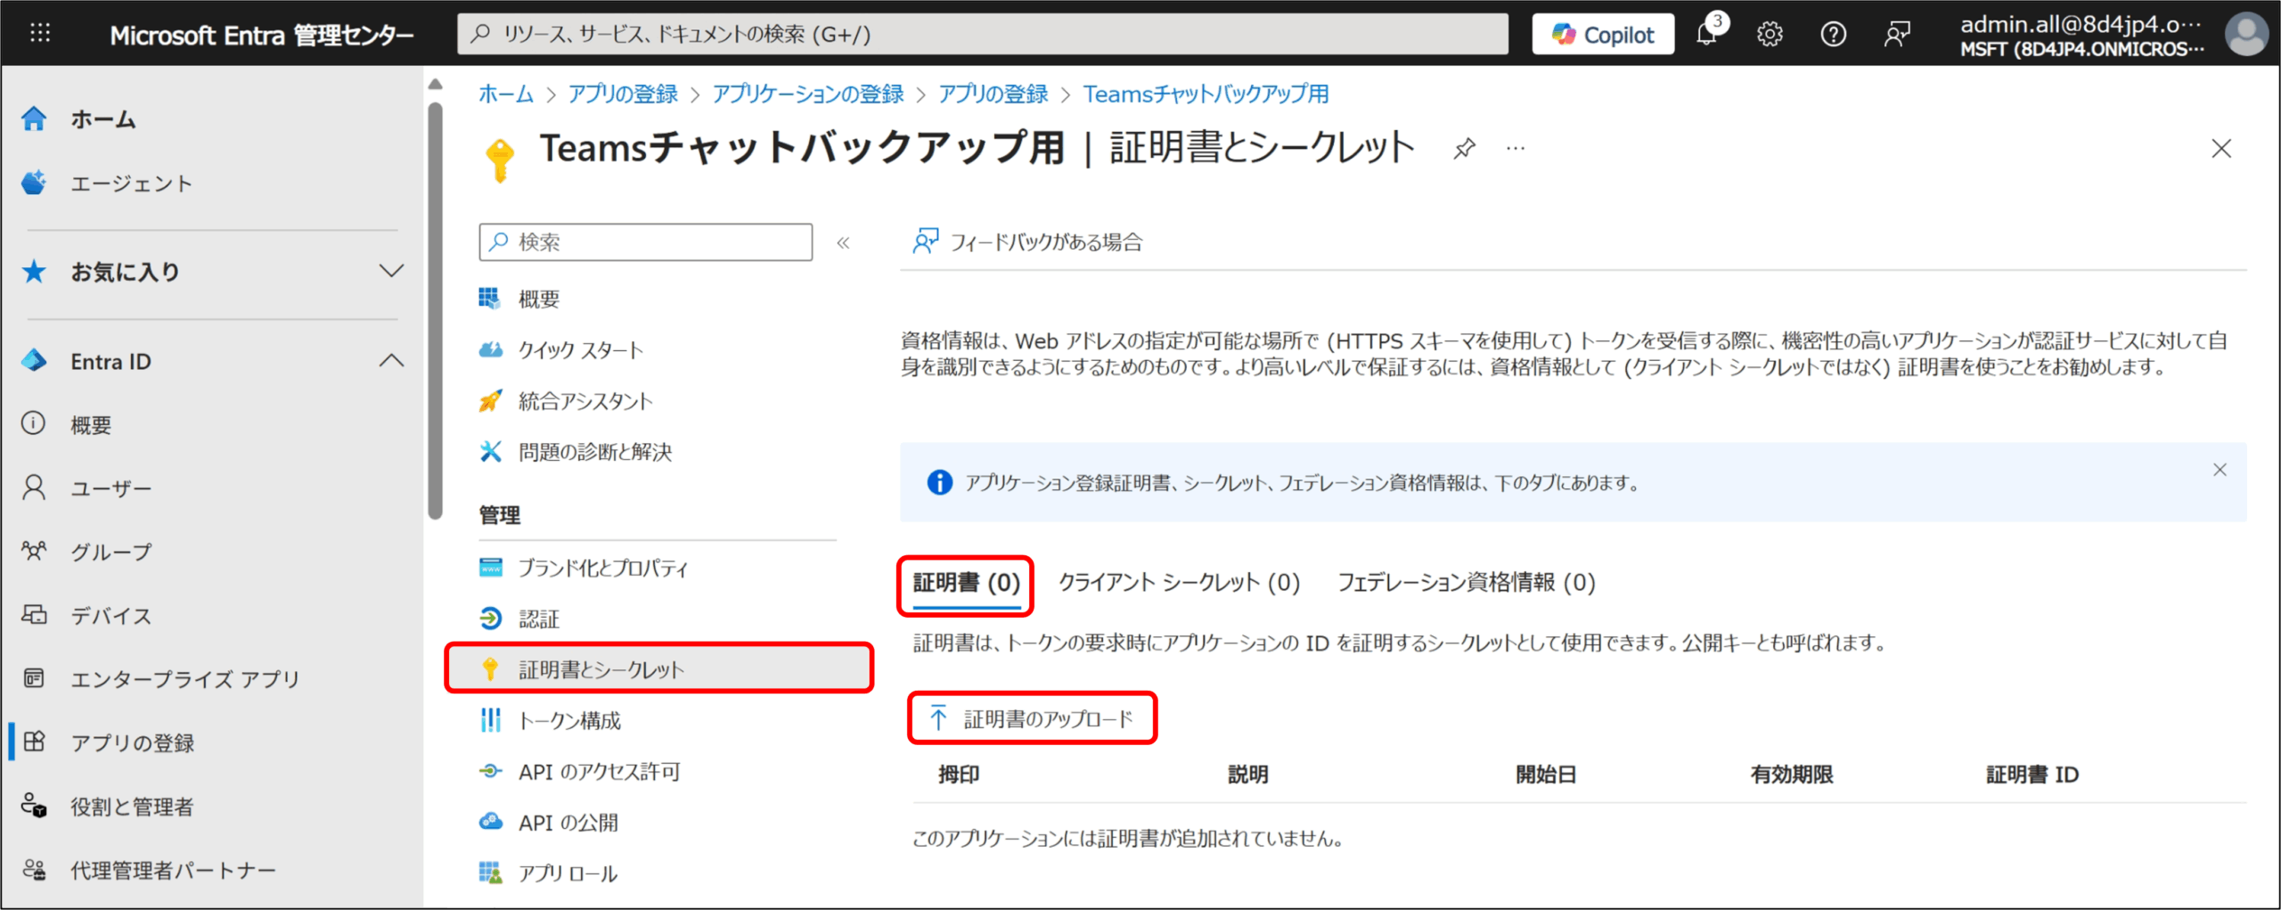Image resolution: width=2281 pixels, height=910 pixels.
Task: Switch to クライアント シークレット tab
Action: point(1179,583)
